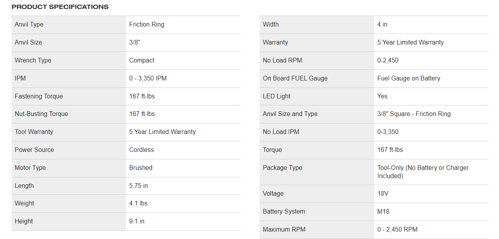This screenshot has width=499, height=239.
Task: Select the M18 battery system value
Action: point(383,212)
